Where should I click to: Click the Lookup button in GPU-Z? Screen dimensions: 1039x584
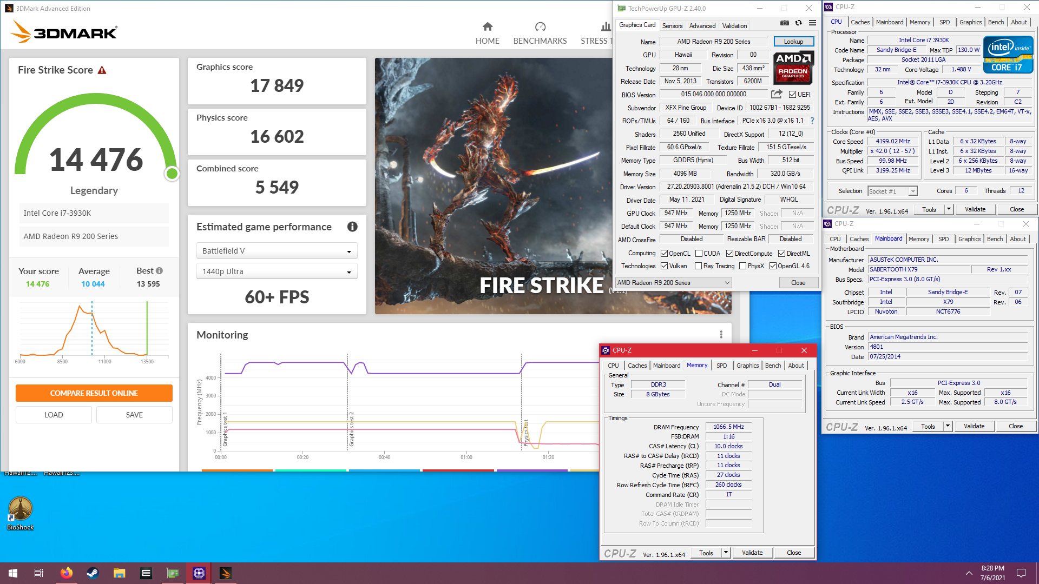click(793, 42)
